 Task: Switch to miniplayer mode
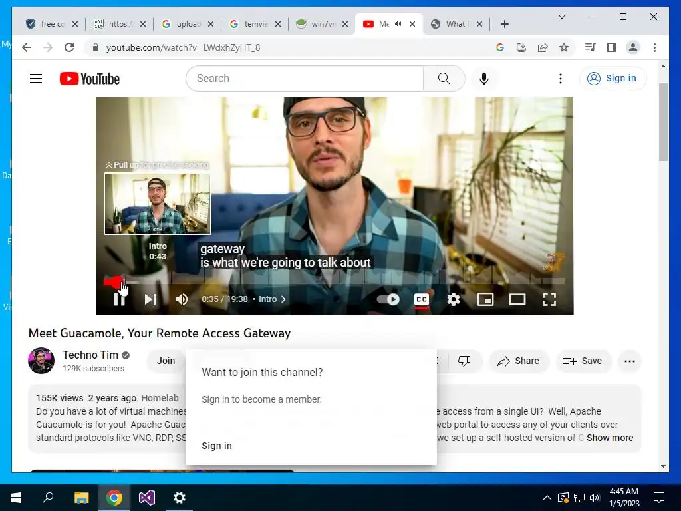(x=485, y=299)
